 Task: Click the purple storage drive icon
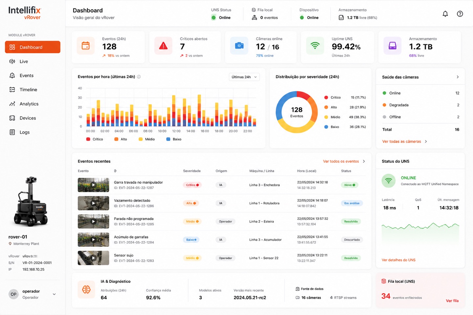pyautogui.click(x=393, y=46)
